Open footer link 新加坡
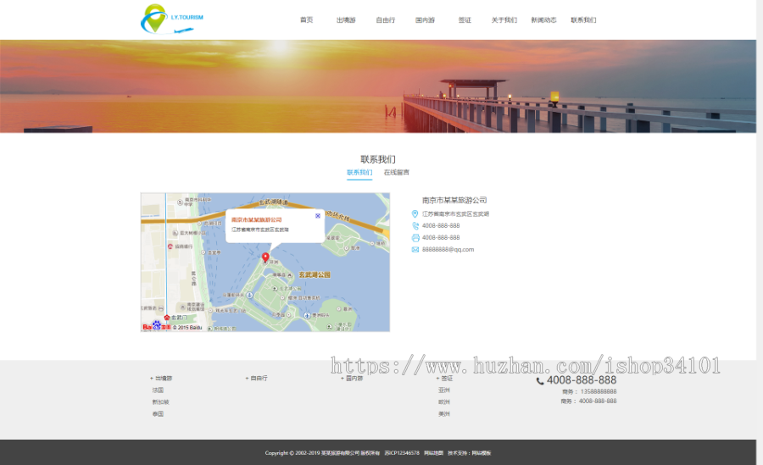Viewport: 763px width, 465px height. tap(160, 402)
